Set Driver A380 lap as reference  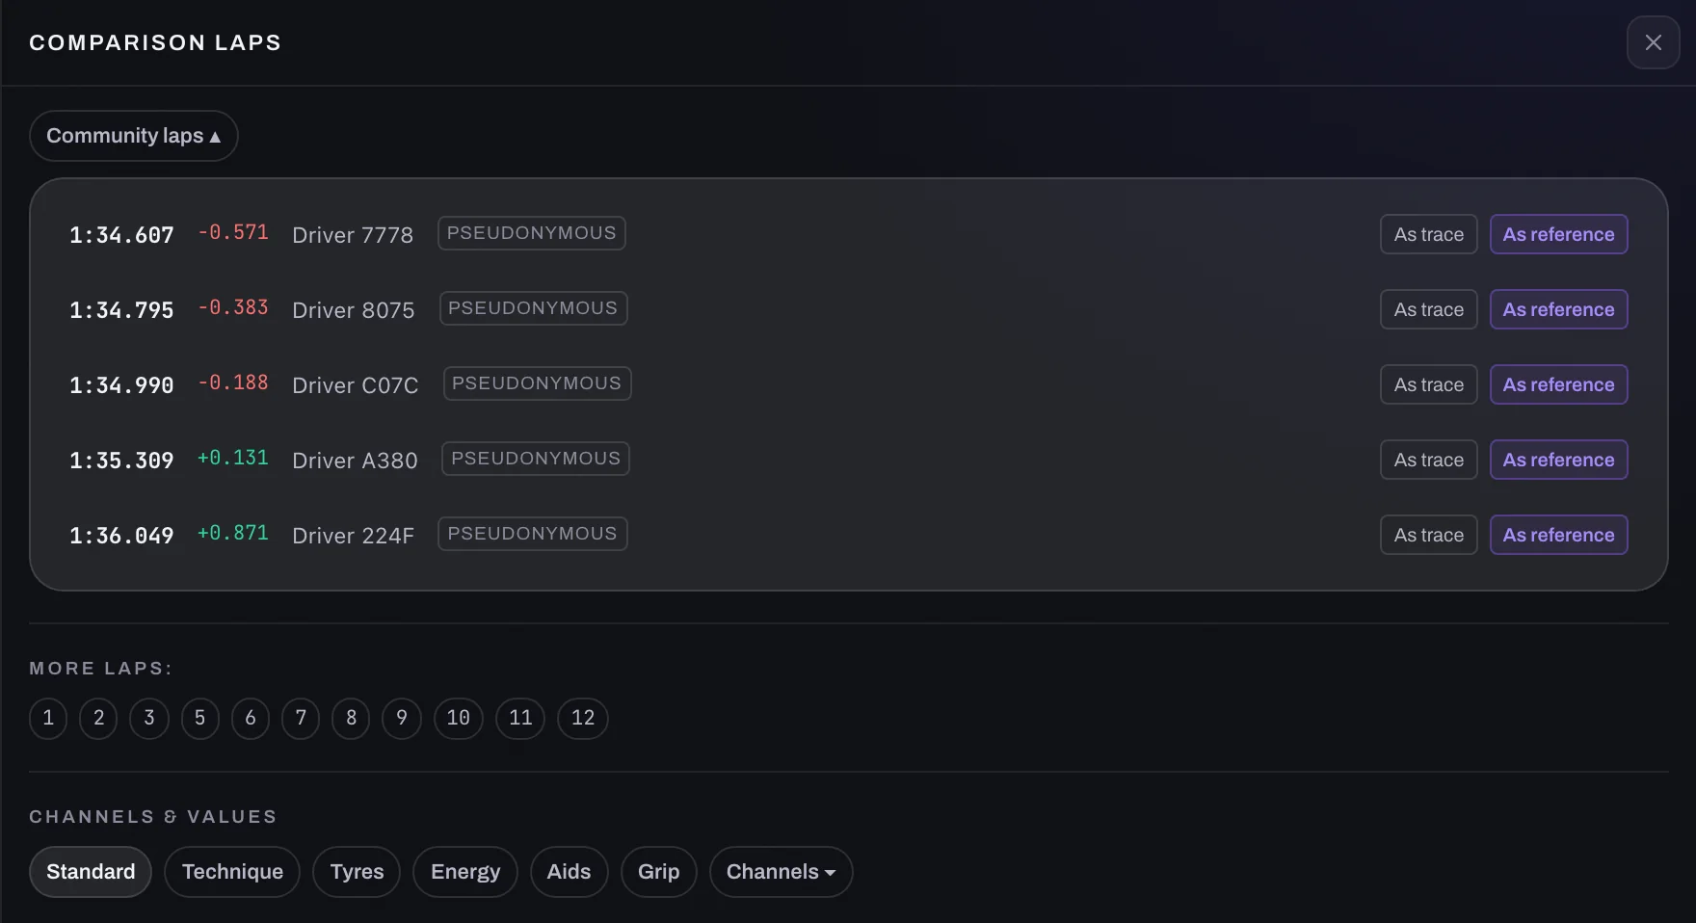(x=1558, y=460)
